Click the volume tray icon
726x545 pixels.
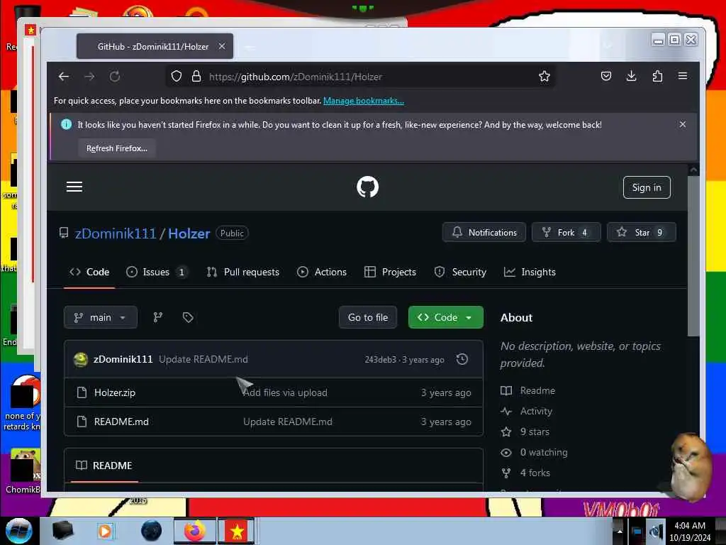click(656, 531)
